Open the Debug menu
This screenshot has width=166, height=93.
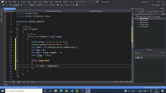35,2
